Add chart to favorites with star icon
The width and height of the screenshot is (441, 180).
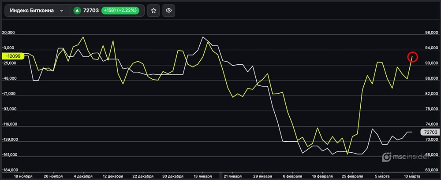tap(153, 11)
